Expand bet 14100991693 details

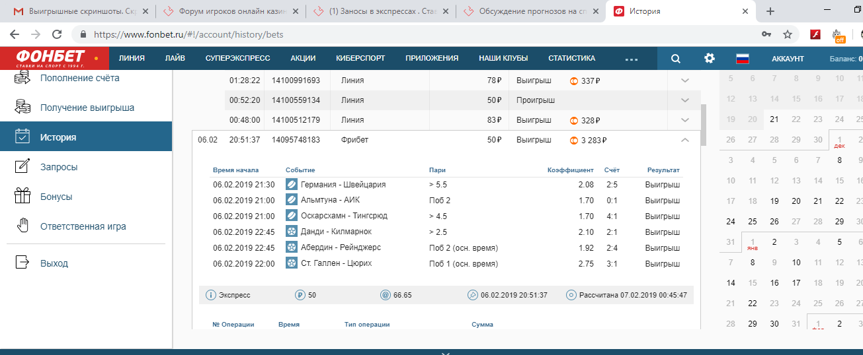click(x=685, y=81)
